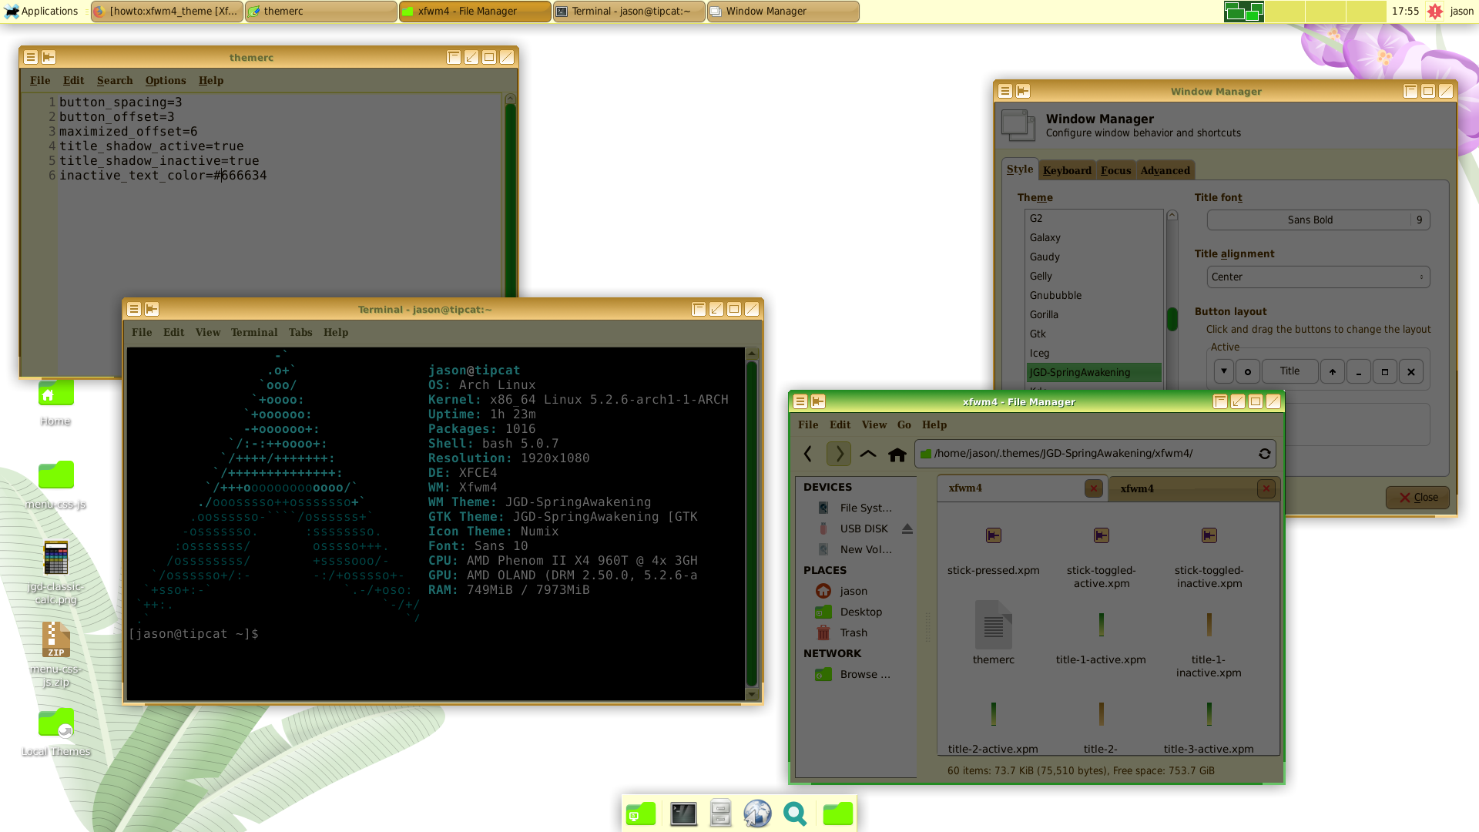Switch to howto:xfwm4_theme taskbar button

(x=167, y=11)
